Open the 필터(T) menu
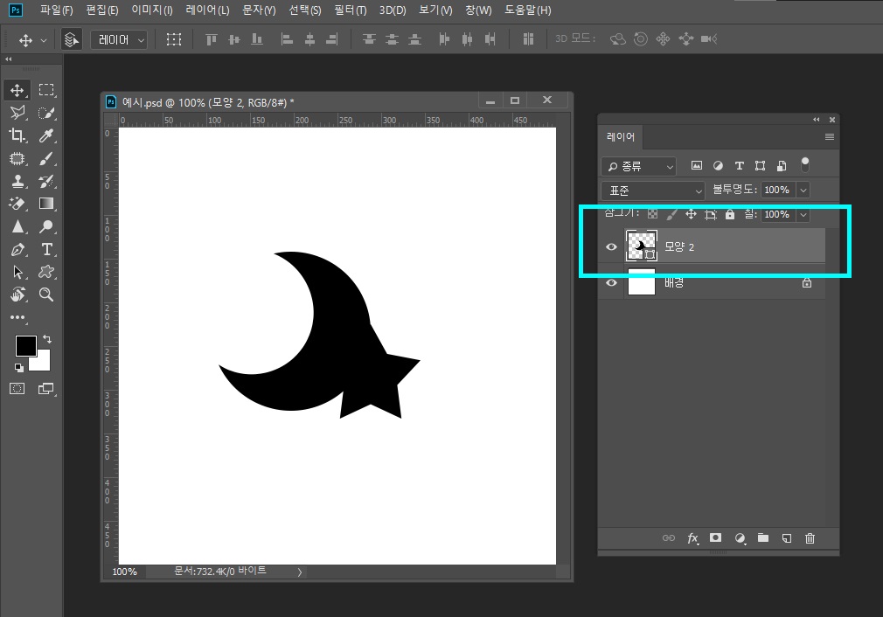Image resolution: width=883 pixels, height=617 pixels. pyautogui.click(x=351, y=10)
